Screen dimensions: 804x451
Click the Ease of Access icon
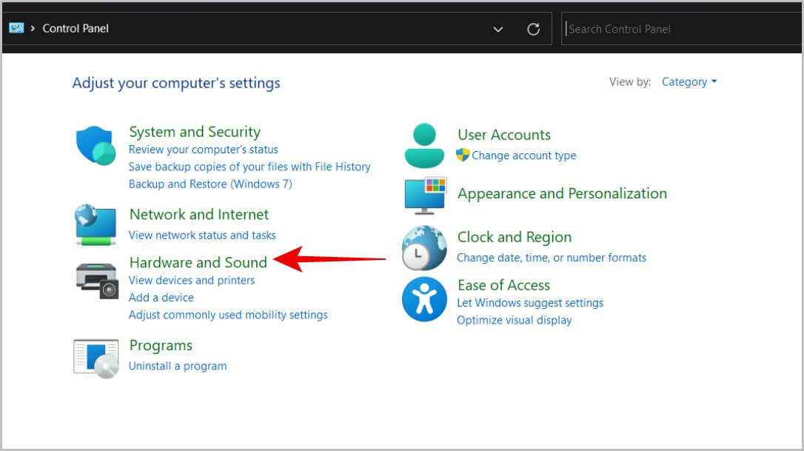point(424,299)
